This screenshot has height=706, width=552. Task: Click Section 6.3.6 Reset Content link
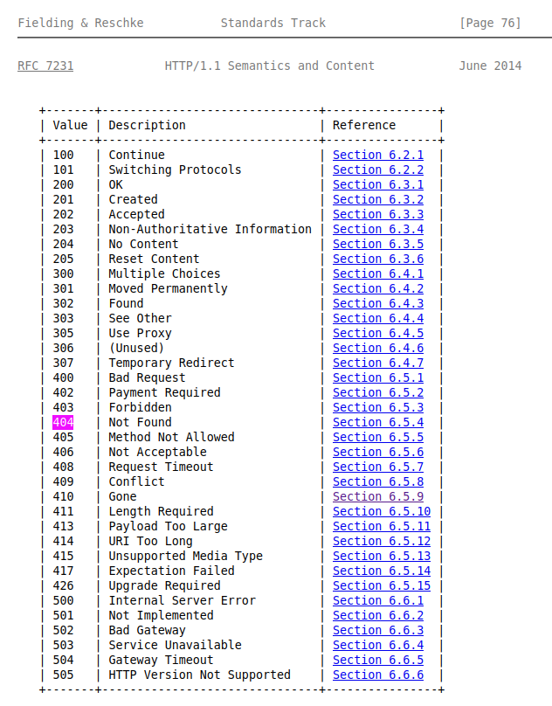378,259
